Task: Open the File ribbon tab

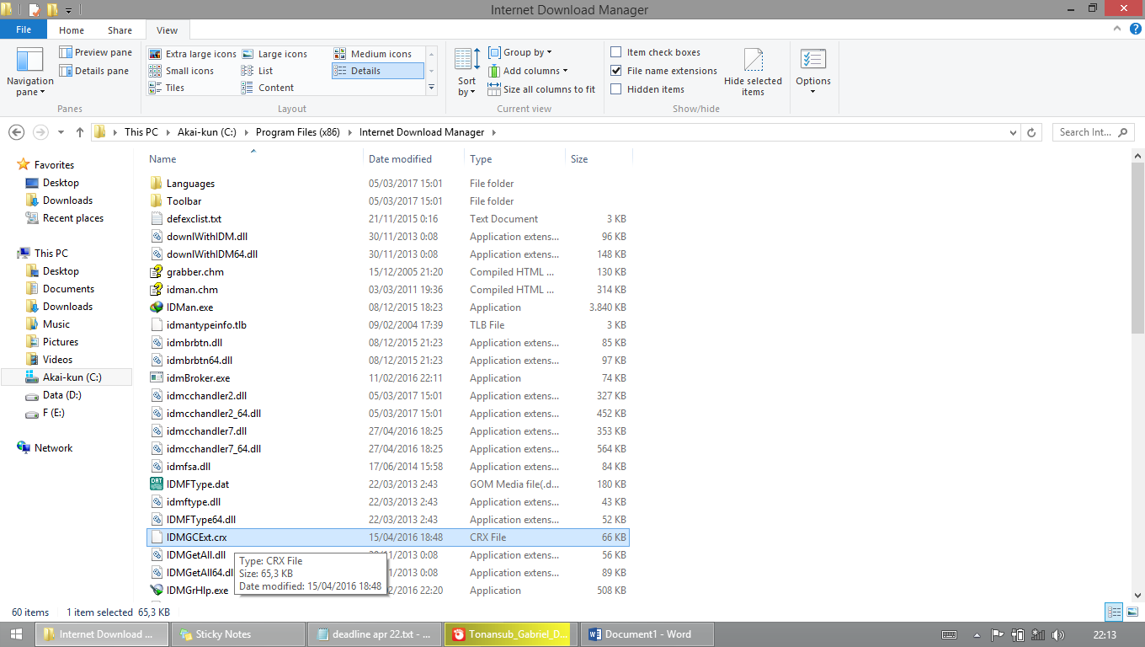Action: (x=24, y=29)
